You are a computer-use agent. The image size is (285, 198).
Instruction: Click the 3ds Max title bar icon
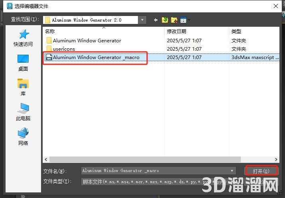coord(10,6)
